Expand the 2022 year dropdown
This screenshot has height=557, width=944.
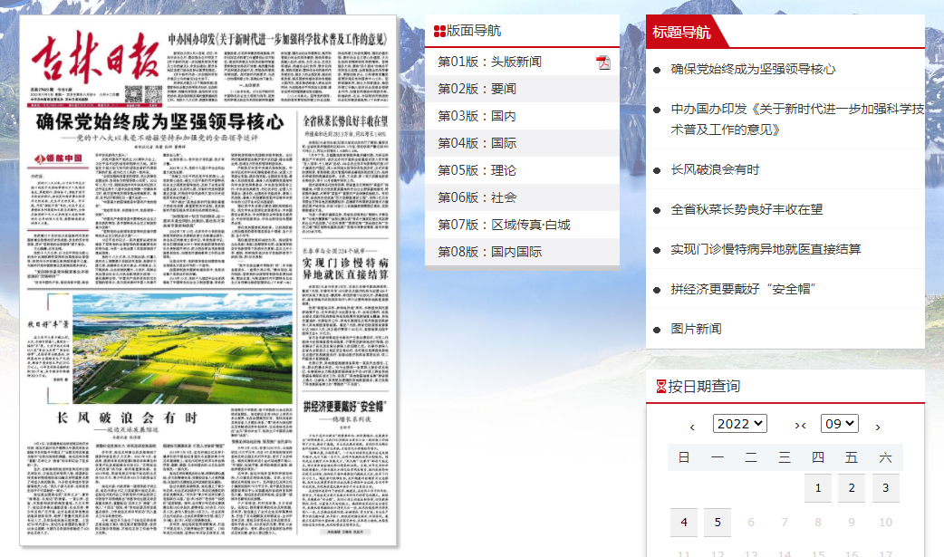(x=739, y=424)
